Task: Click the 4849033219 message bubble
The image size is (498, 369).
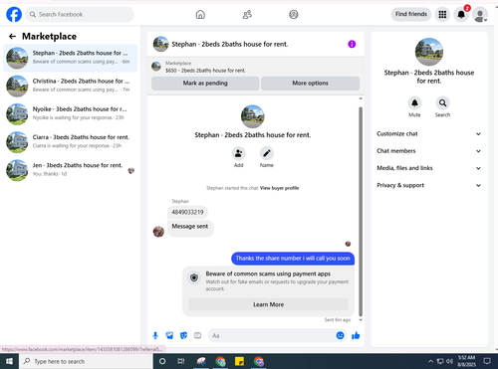Action: click(x=187, y=212)
